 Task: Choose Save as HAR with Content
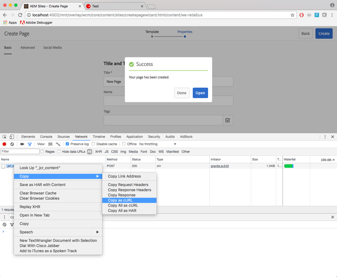pyautogui.click(x=58, y=185)
